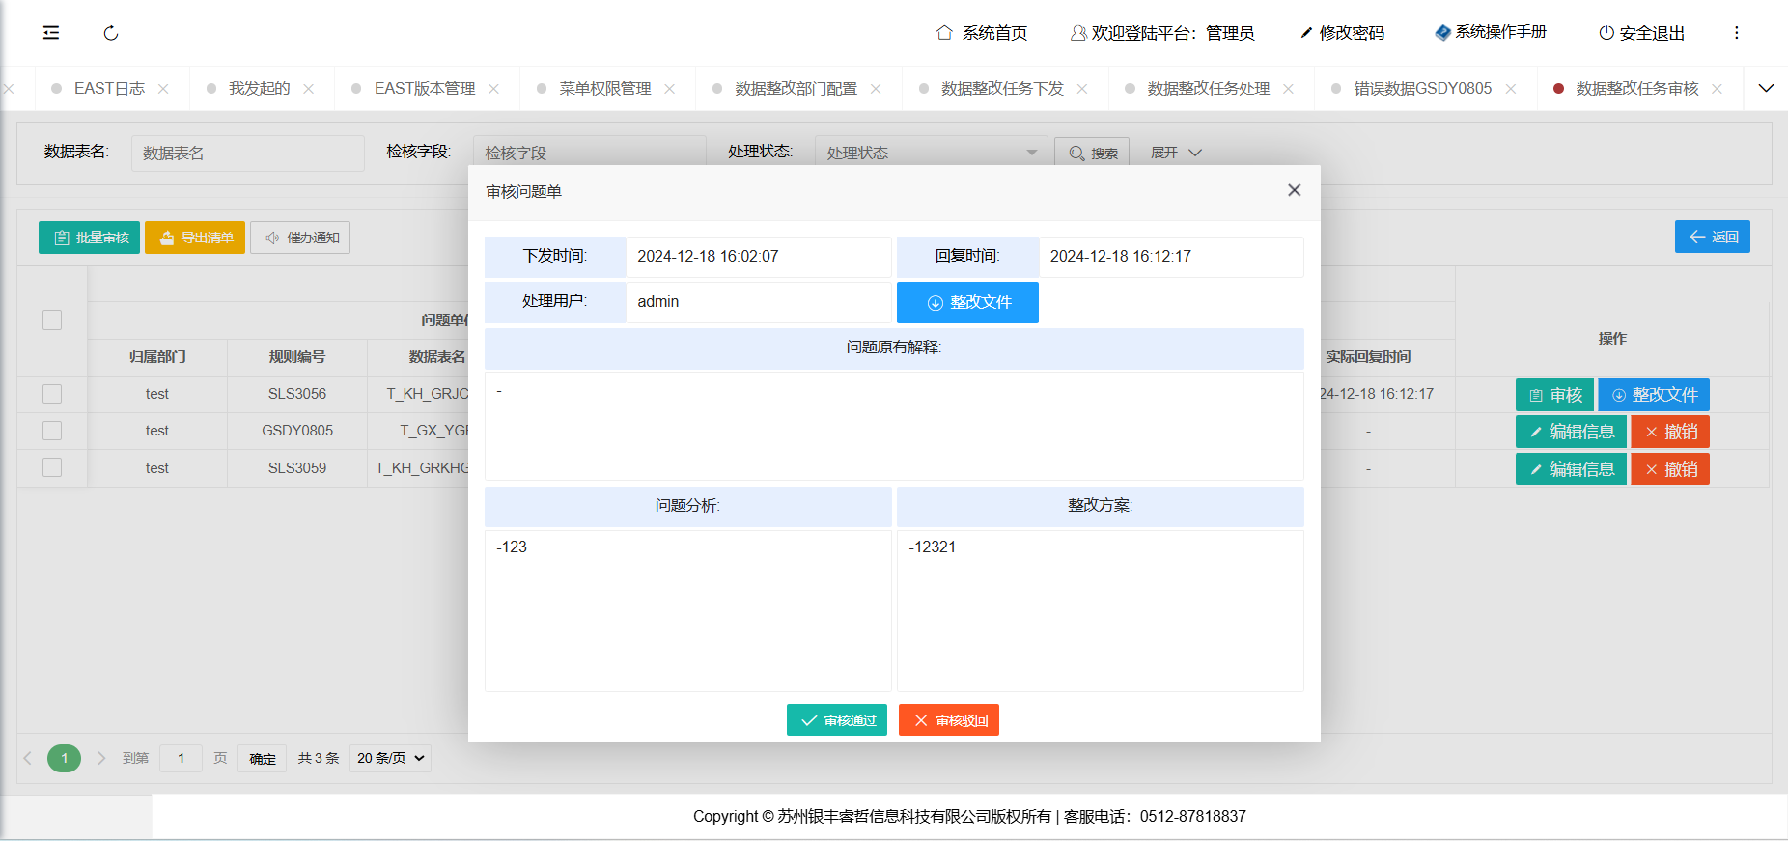
Task: Expand more search filters with 展开
Action: (x=1175, y=153)
